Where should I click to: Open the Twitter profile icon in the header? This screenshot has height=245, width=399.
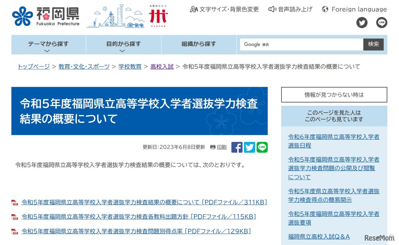pyautogui.click(x=362, y=22)
